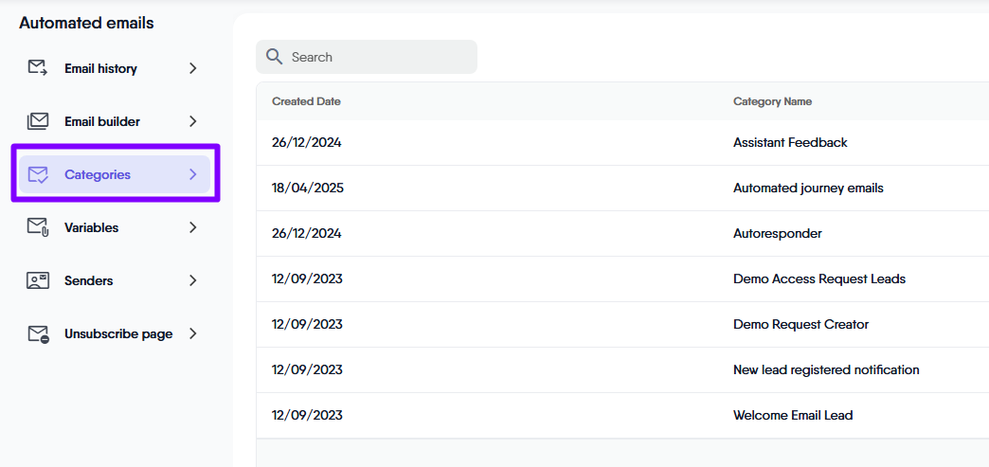Select the Welcome Email Lead category
989x467 pixels.
pos(793,415)
